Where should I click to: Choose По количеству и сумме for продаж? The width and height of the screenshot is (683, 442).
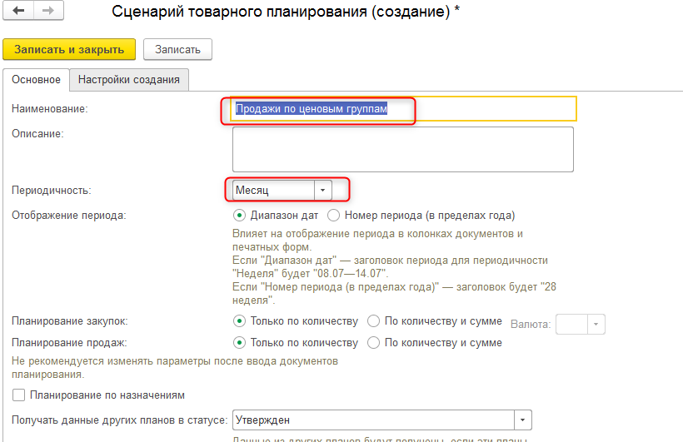tap(373, 342)
